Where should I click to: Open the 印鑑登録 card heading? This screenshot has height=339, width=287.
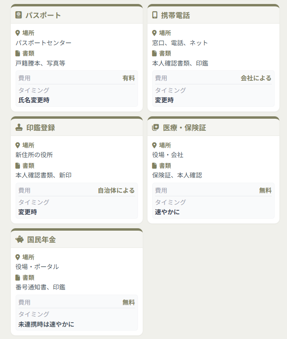41,128
